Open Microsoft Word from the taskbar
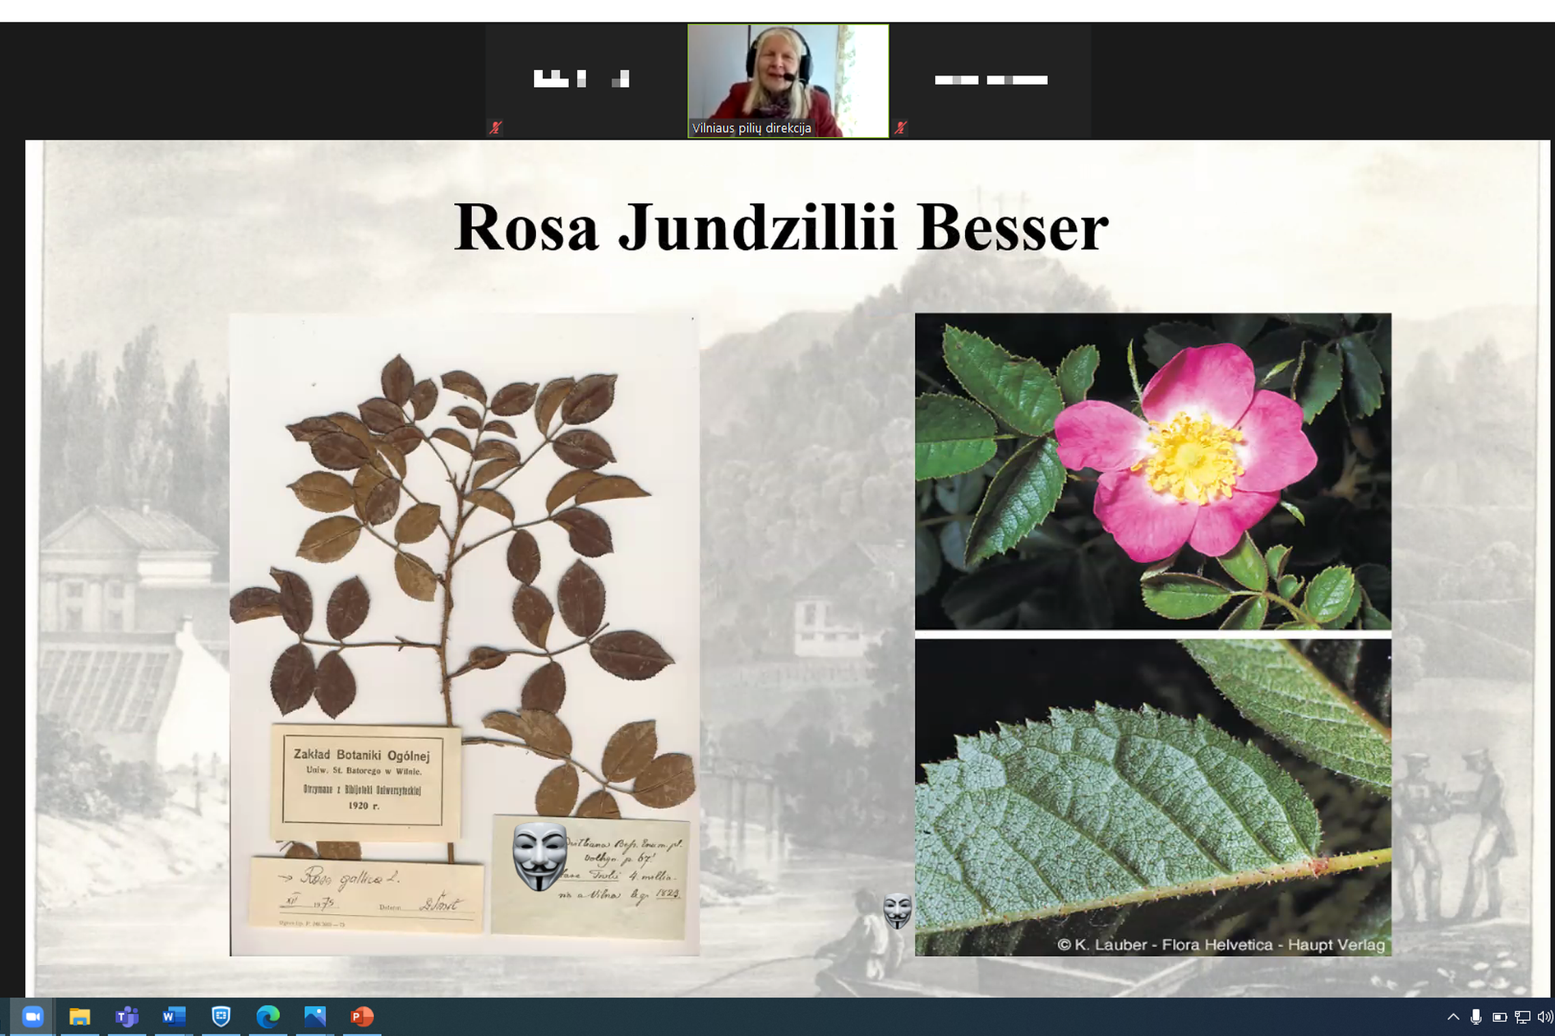 pos(174,1017)
